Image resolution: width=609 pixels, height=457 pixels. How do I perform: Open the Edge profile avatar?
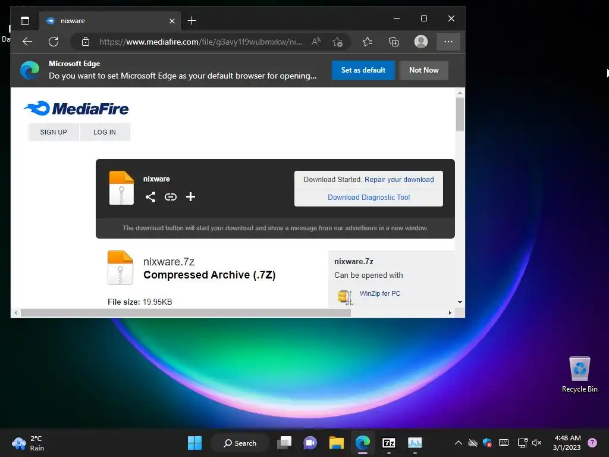pyautogui.click(x=421, y=42)
